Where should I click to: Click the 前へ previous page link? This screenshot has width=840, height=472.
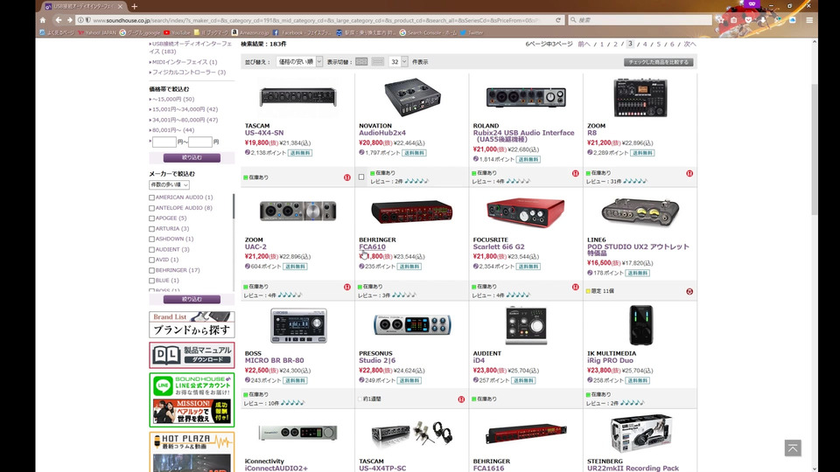pyautogui.click(x=584, y=45)
